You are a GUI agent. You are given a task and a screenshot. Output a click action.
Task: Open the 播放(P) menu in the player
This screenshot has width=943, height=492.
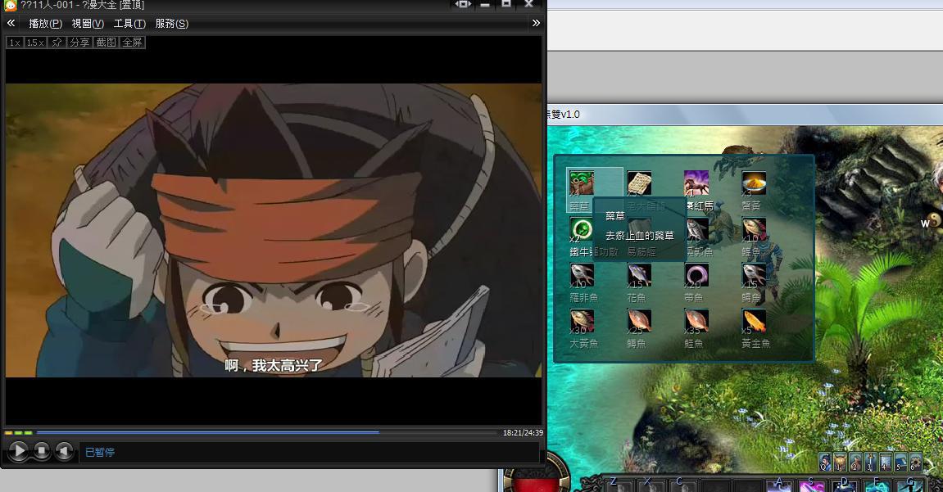(45, 24)
